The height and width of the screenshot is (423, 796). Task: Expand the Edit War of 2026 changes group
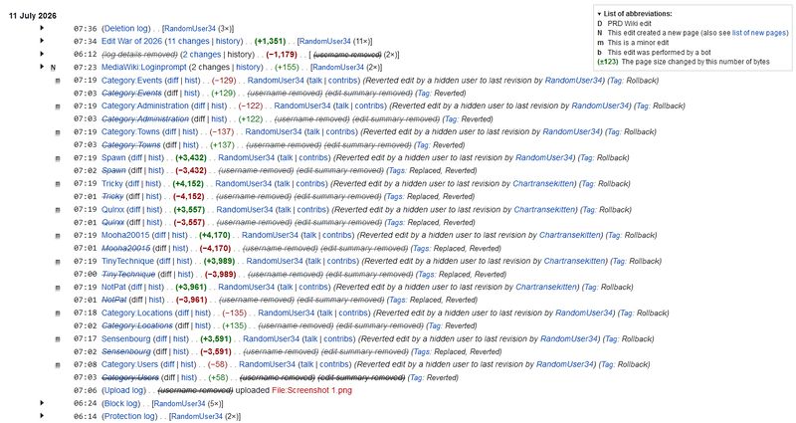[x=42, y=41]
